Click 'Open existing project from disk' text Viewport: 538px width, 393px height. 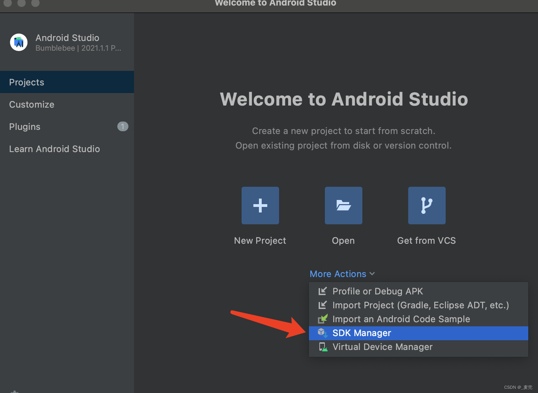[344, 145]
